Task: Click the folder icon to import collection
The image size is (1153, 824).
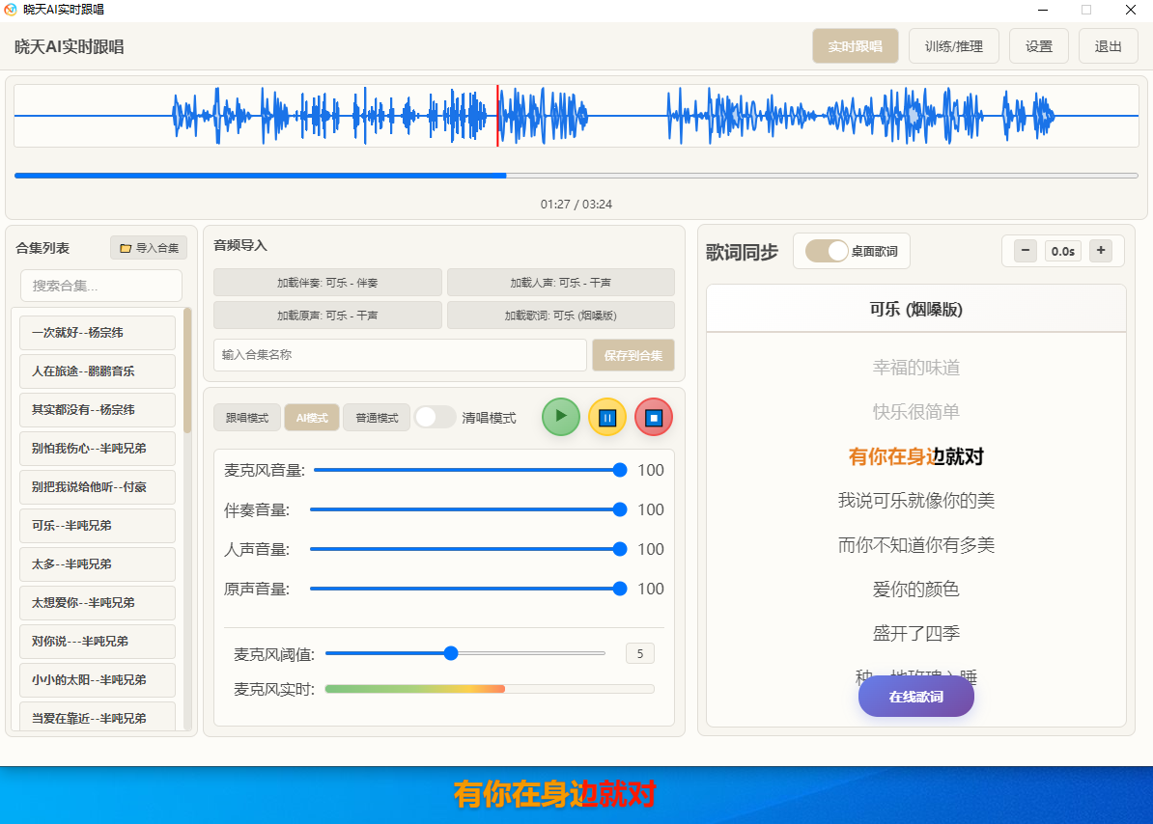Action: click(x=126, y=248)
